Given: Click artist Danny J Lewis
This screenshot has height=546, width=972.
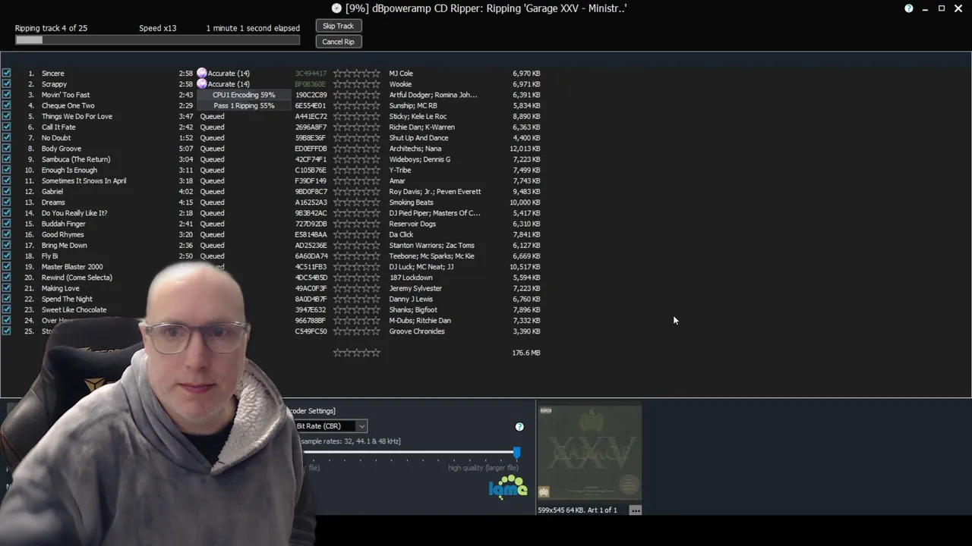Looking at the screenshot, I should click(x=411, y=299).
